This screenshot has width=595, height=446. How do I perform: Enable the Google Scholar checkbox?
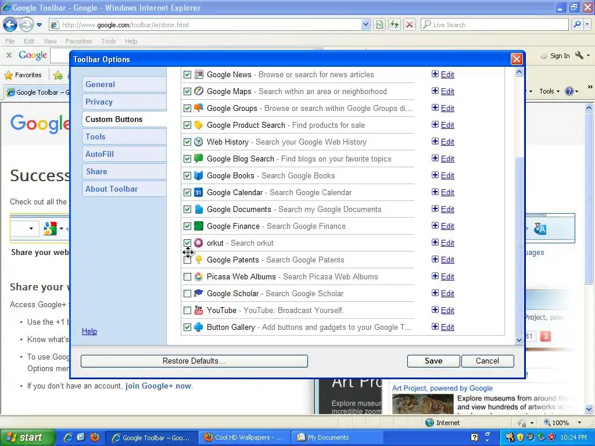tap(187, 293)
